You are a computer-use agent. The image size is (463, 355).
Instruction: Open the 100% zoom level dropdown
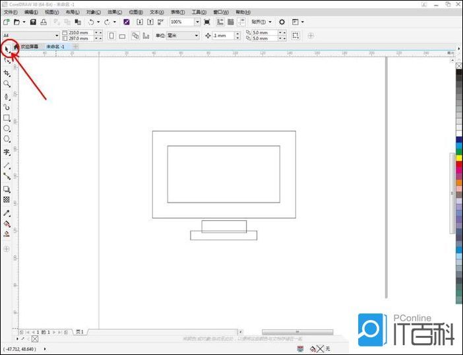click(x=197, y=22)
